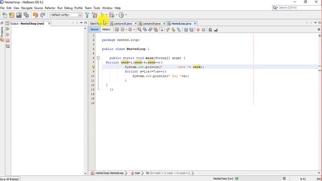Open the Help menu
This screenshot has width=322, height=181.
(117, 8)
